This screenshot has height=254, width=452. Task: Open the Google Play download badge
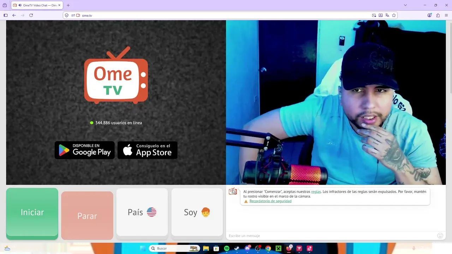(x=85, y=150)
